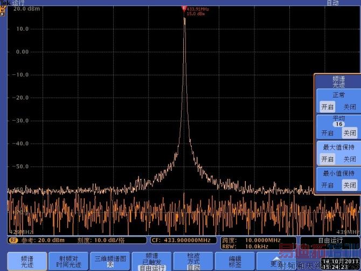
Task: Disable 平均 trace with 关闭
Action: pos(350,133)
